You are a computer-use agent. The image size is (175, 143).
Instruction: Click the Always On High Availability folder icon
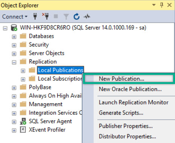[x=23, y=96]
